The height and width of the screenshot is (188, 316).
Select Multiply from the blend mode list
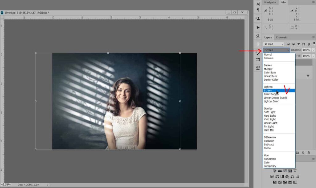point(268,69)
